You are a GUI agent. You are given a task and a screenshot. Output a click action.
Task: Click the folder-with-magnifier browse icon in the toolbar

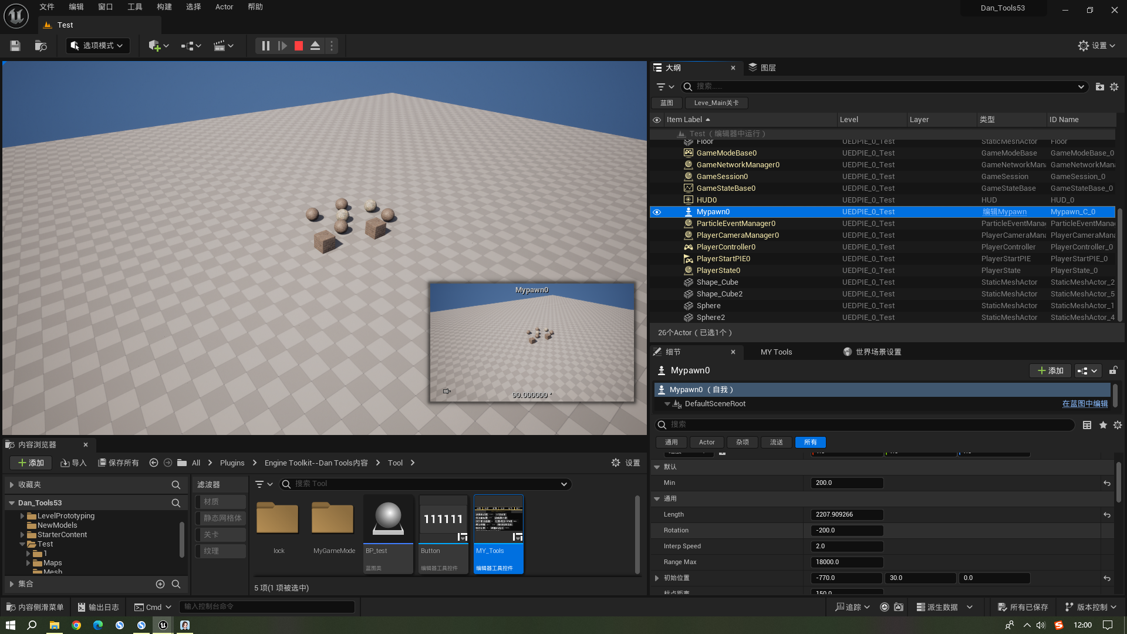[x=41, y=46]
